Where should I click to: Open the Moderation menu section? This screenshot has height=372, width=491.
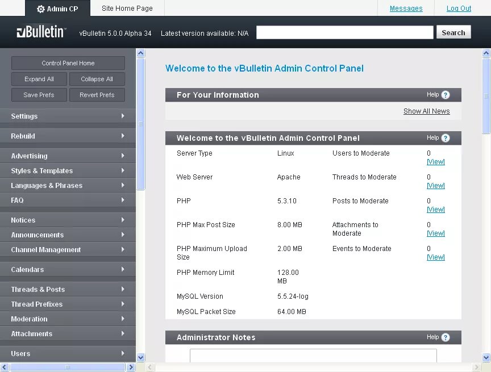[x=68, y=319]
